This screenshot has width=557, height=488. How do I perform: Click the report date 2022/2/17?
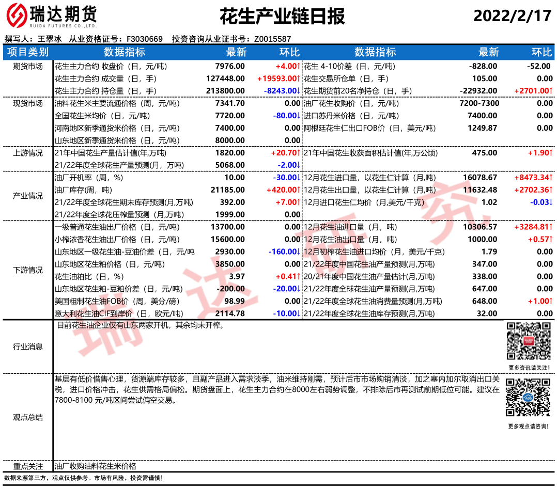pos(513,16)
